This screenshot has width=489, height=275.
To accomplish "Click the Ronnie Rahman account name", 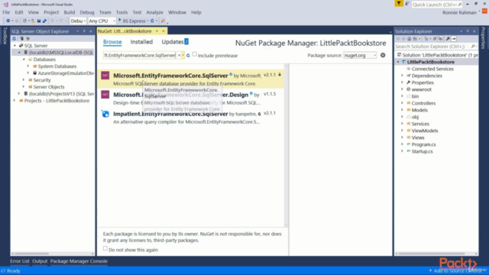I will [459, 12].
